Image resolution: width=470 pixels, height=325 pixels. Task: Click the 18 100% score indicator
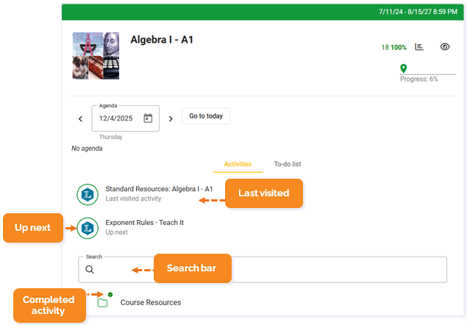pos(394,47)
